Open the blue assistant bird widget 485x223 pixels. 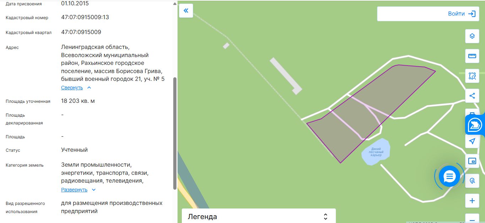click(475, 125)
